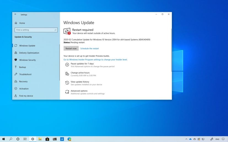
Task: Click the Pause updates pause icon
Action: tap(67, 65)
